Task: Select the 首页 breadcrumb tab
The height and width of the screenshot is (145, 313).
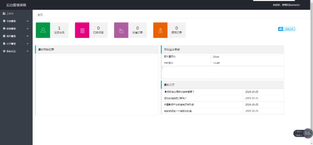Action: (40, 15)
